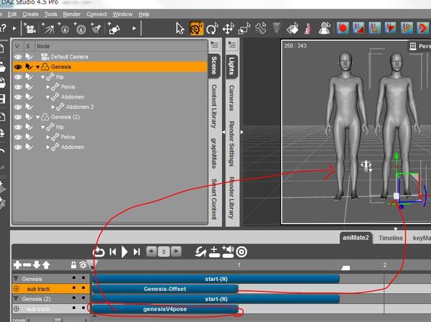Click the lock column icon in aniMate2

pos(73,265)
